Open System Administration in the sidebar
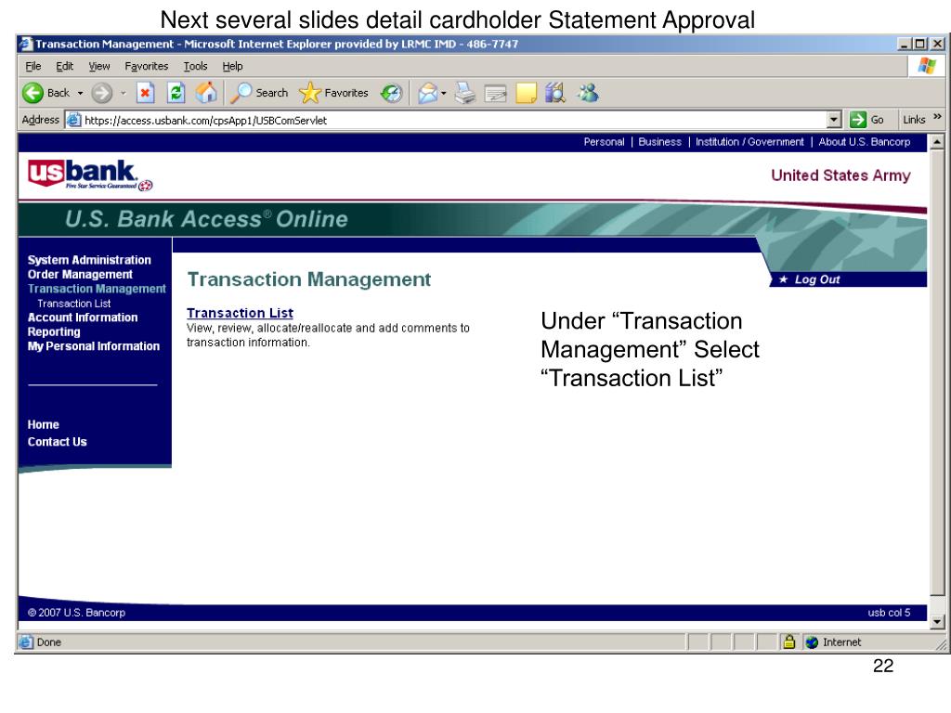 pos(89,260)
